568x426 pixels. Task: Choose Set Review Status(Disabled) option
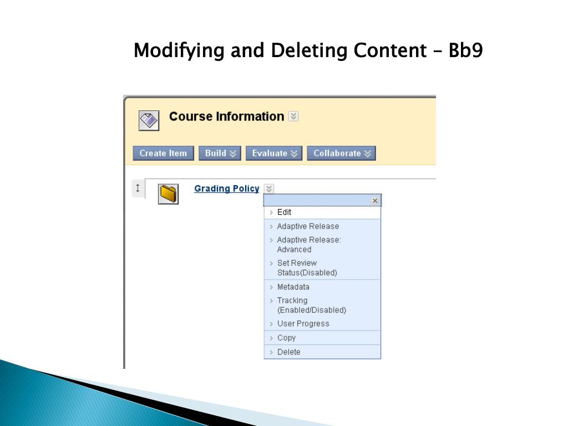click(322, 268)
